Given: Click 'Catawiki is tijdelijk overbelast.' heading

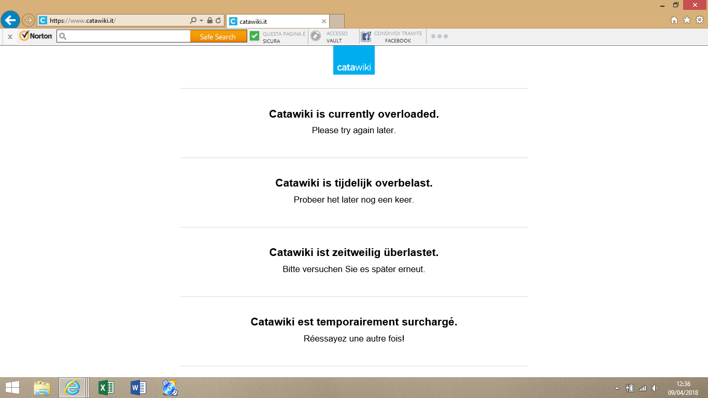Looking at the screenshot, I should [x=354, y=183].
